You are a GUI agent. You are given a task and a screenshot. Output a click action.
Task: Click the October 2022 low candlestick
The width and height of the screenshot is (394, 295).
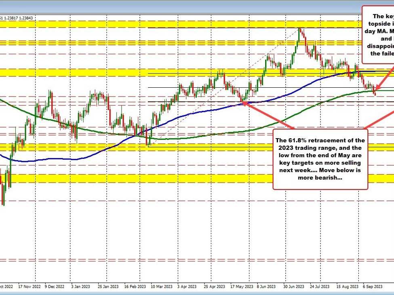[x=4, y=200]
